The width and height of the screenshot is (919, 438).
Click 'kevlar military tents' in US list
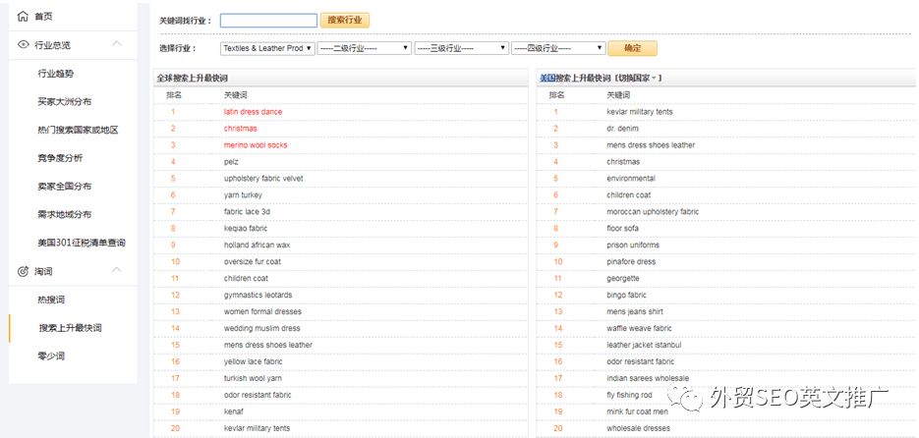click(x=640, y=112)
